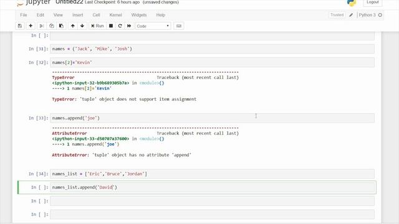Click the Jupyter logo
This screenshot has width=399, height=224.
pyautogui.click(x=33, y=2)
